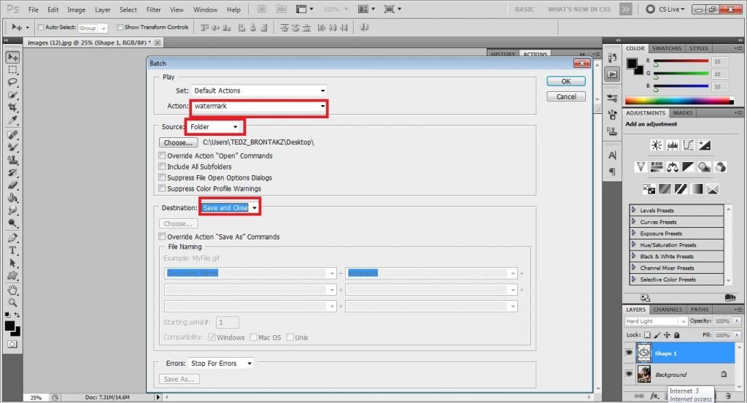Click Choose button for source folder
This screenshot has height=403, width=747.
(x=178, y=143)
